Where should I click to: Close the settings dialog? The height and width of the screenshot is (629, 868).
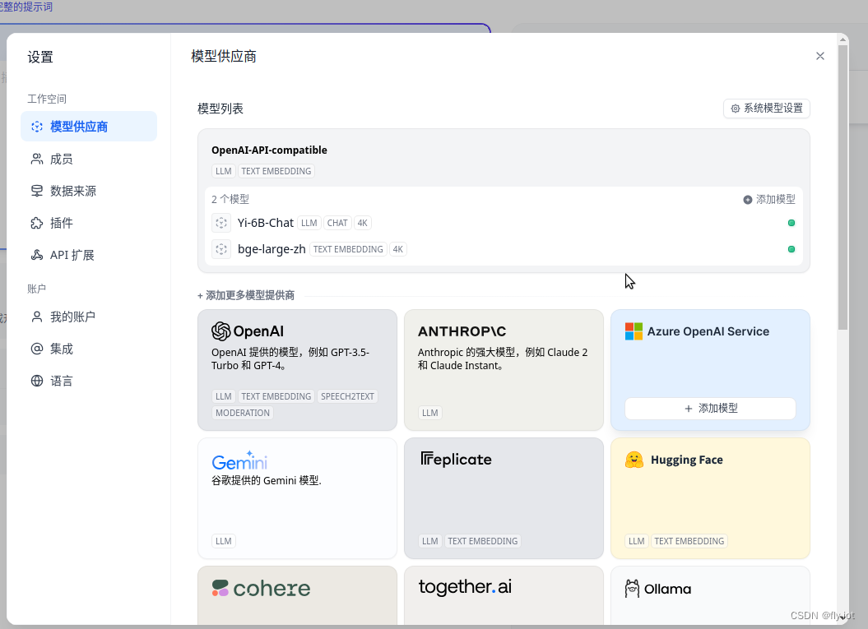[819, 56]
